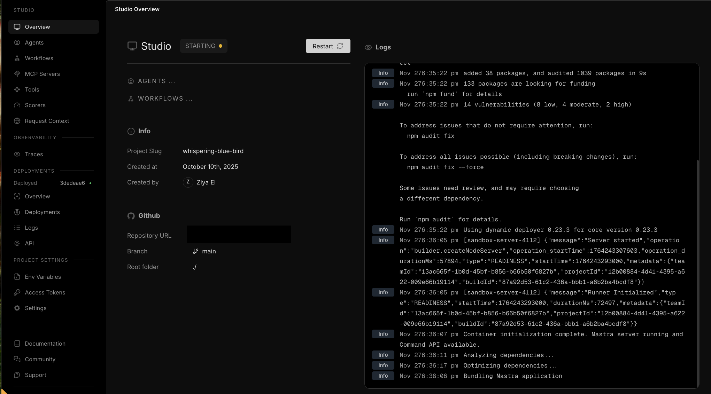Viewport: 711px width, 394px height.
Task: Click the MCP Servers icon
Action: [17, 74]
